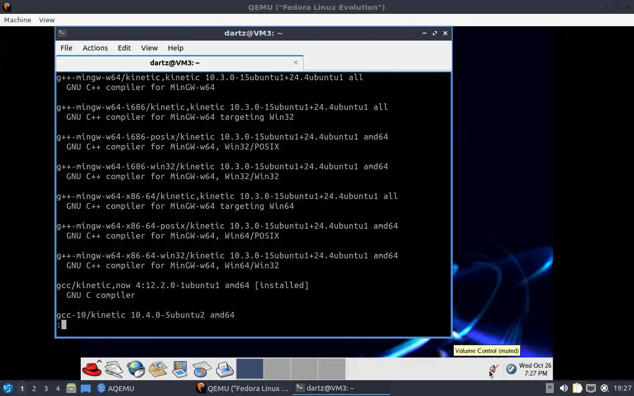Click the tray icon left of the 19:27 clock
Image resolution: width=634 pixels, height=396 pixels.
[604, 388]
